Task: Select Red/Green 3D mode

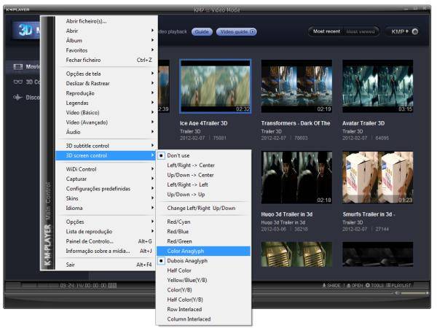Action: click(x=204, y=241)
